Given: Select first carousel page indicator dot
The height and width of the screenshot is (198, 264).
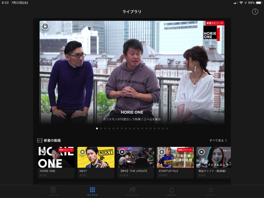Looking at the screenshot, I should [97, 128].
